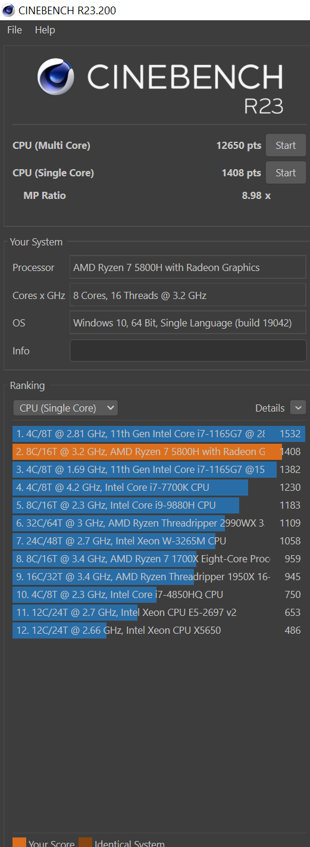Start the CPU Multi Core benchmark
The image size is (310, 847).
286,145
